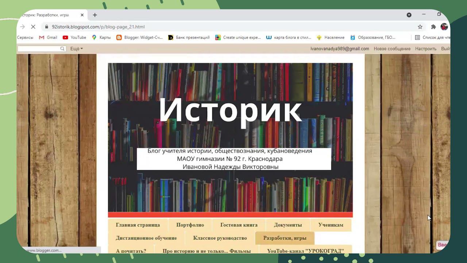Open the Карты bookmark
Viewport: 467px width, 263px height.
tap(101, 37)
